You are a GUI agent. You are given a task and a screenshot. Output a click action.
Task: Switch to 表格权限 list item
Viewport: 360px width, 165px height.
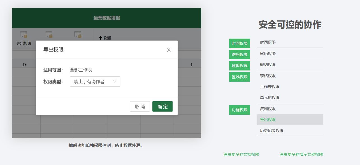coord(290,76)
